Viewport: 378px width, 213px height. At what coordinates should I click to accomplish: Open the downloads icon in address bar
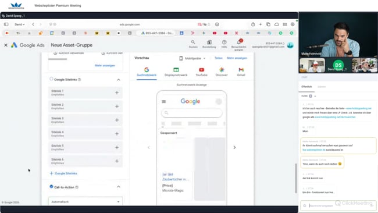217,24
